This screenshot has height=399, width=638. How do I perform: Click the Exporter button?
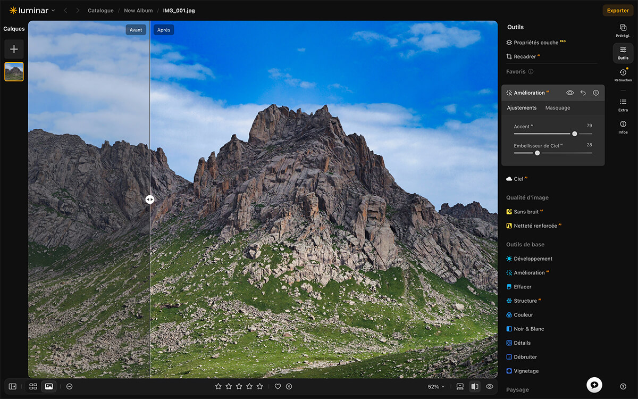[x=618, y=11]
